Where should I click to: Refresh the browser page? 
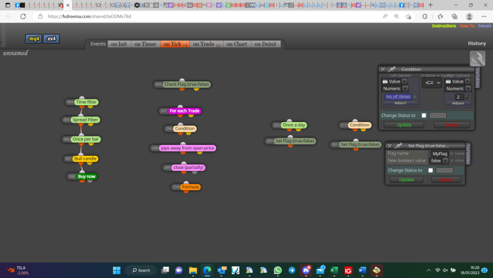point(23,16)
